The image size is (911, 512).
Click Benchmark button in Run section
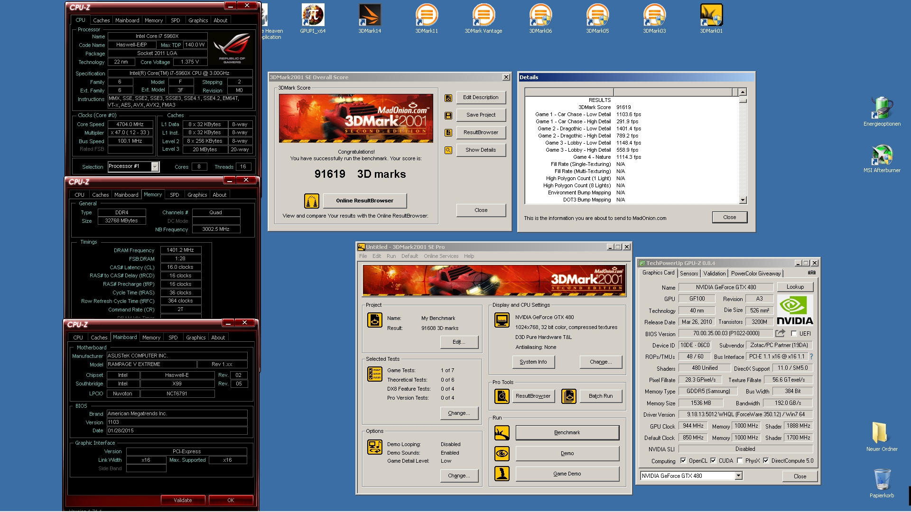[x=567, y=433]
